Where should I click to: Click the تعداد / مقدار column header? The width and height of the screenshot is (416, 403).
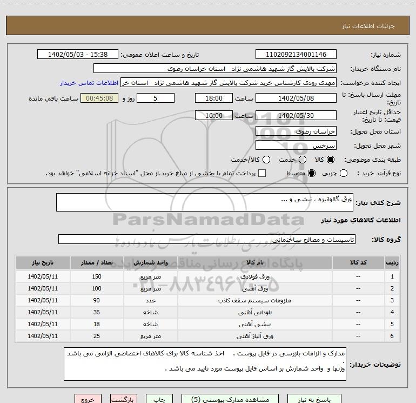pyautogui.click(x=97, y=262)
